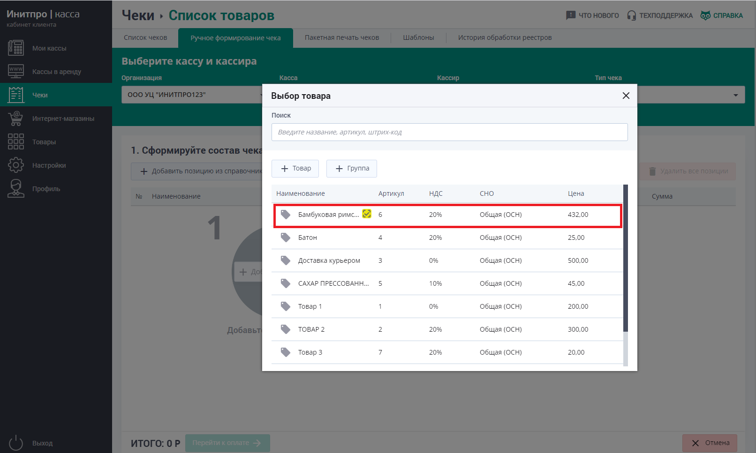Click Перейти к оплате button

(227, 443)
